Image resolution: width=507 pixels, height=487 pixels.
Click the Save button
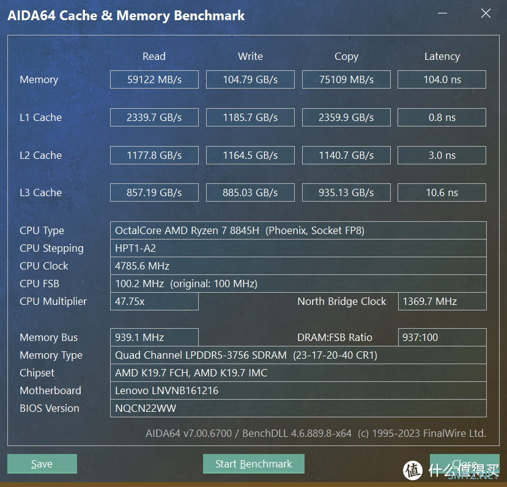point(42,464)
